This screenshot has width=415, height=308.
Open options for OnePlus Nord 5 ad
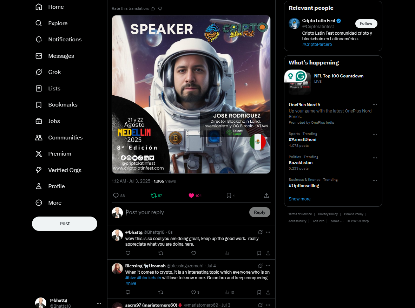pyautogui.click(x=375, y=105)
